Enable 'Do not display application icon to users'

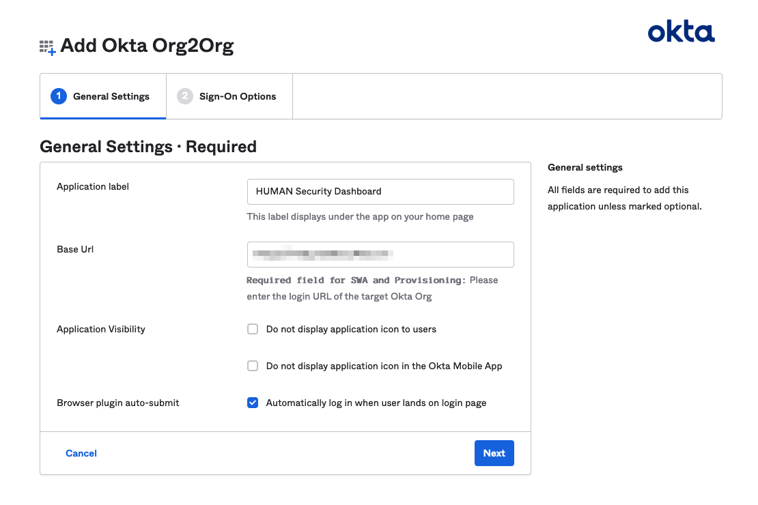pos(253,329)
